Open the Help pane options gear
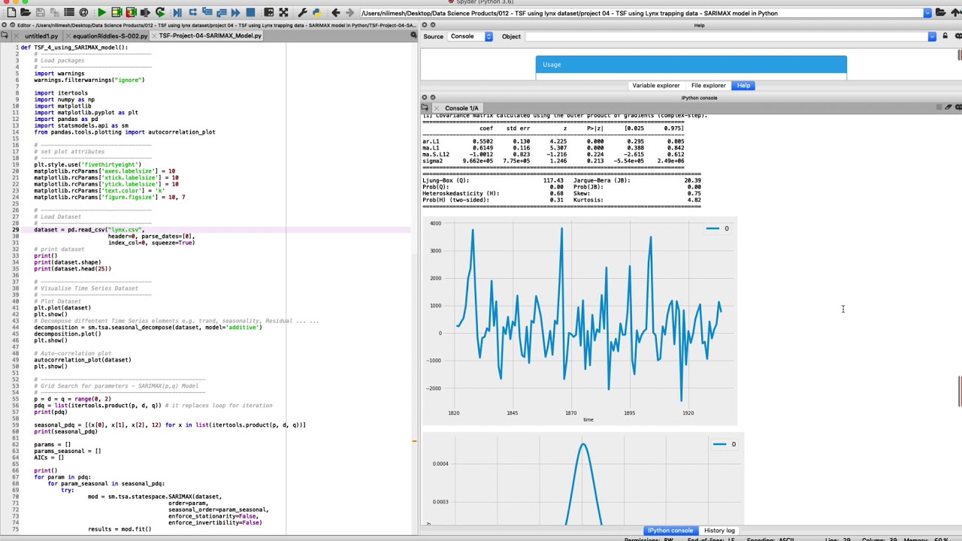This screenshot has height=541, width=962. click(x=957, y=36)
